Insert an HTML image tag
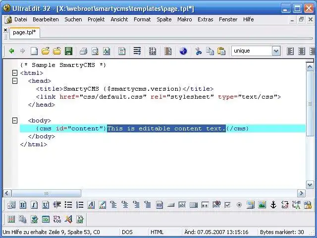317x238 pixels. pyautogui.click(x=262, y=205)
